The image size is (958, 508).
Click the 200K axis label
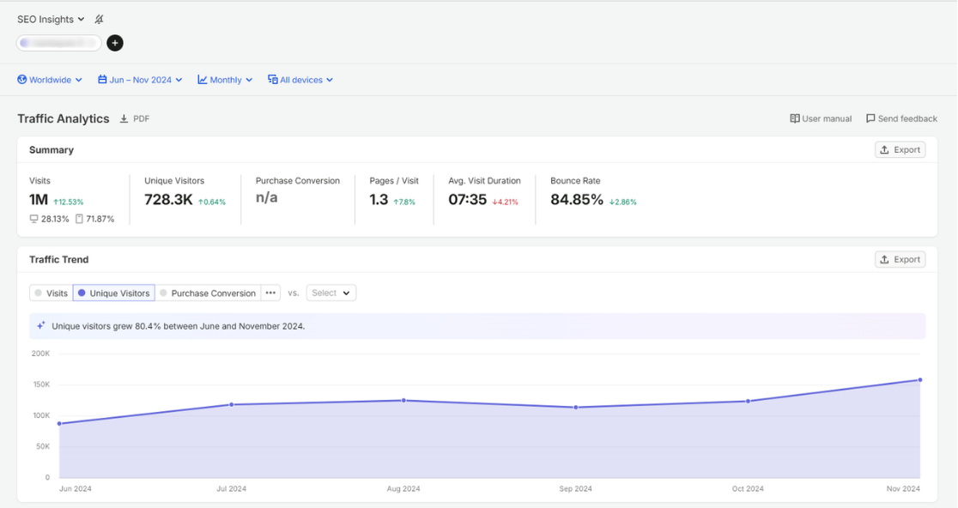(41, 354)
